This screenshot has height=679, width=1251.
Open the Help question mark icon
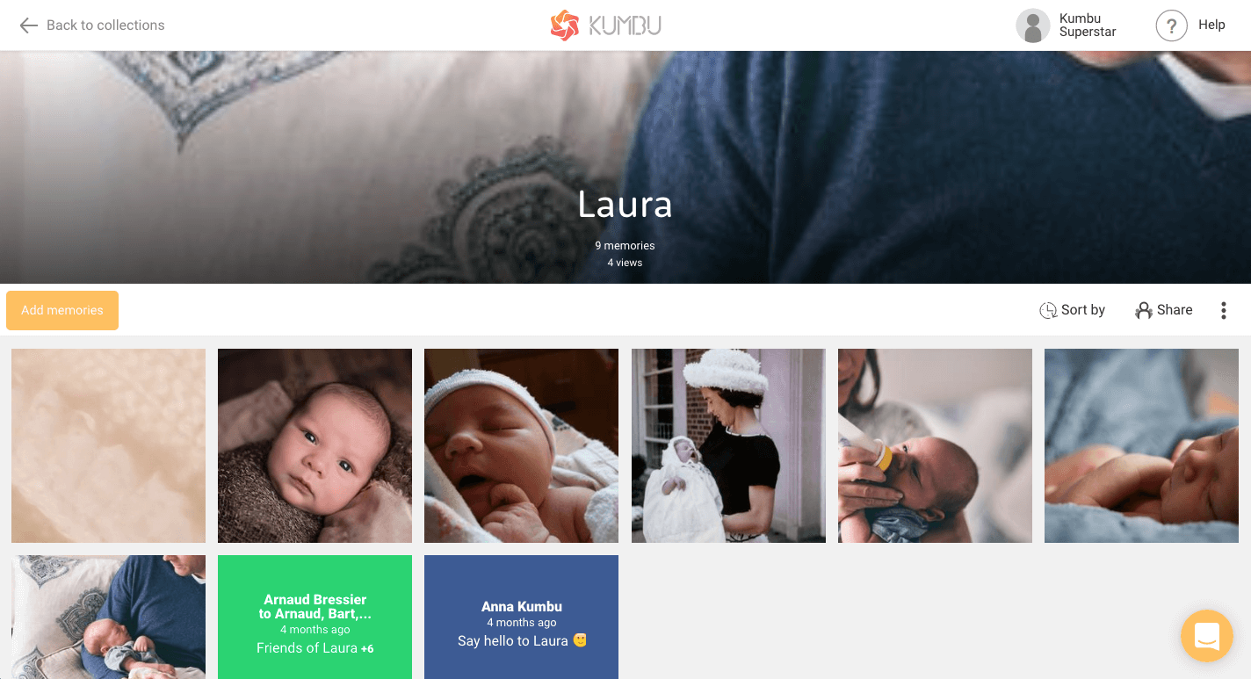1171,25
